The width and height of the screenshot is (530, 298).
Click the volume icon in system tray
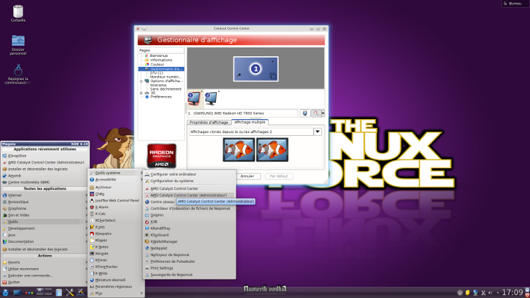point(490,293)
